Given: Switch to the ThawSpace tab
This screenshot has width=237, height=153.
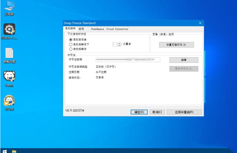Looking at the screenshot, I should [97, 29].
